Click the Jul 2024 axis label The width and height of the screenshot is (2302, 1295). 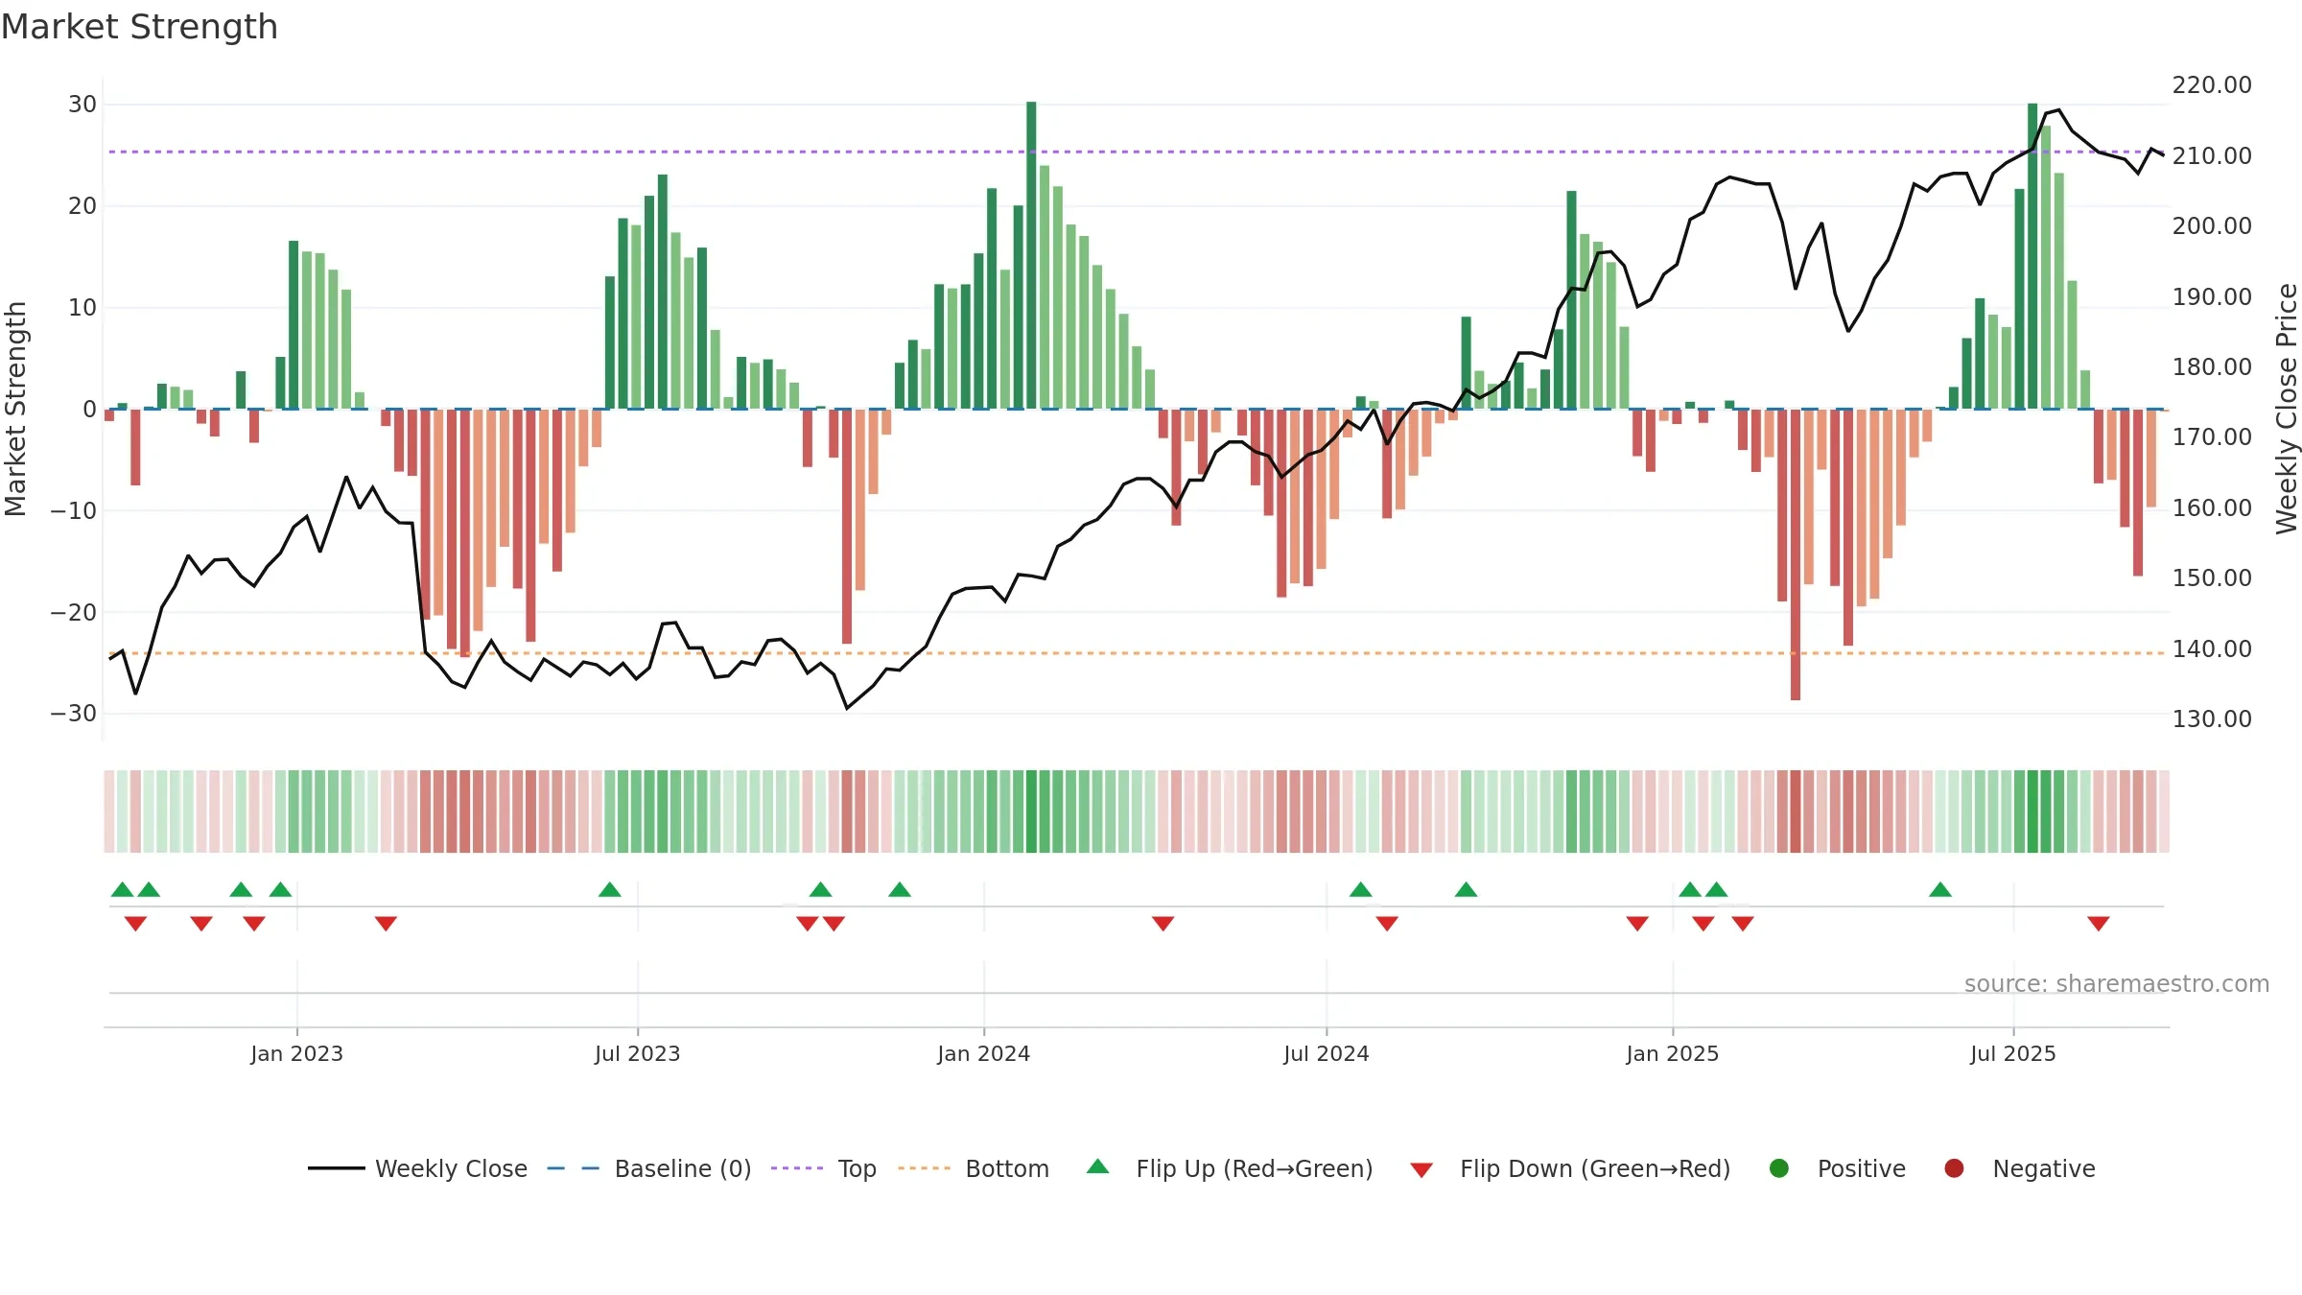point(1327,1053)
